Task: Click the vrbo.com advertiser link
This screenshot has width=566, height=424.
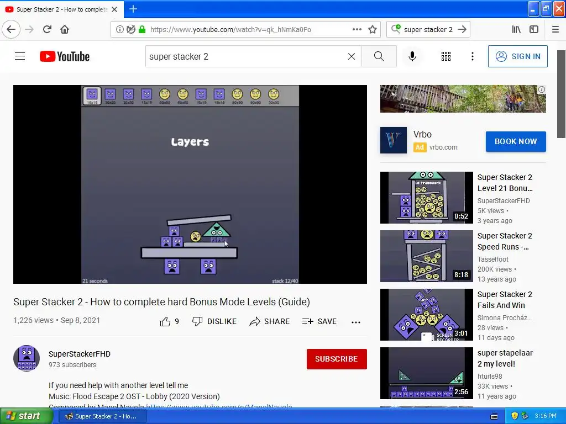Action: [443, 147]
